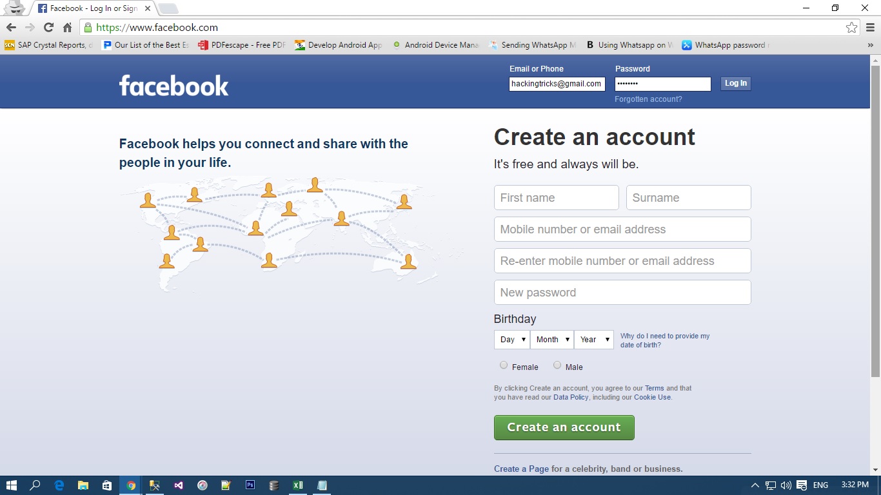Bookmark this page with the star icon
The width and height of the screenshot is (881, 495).
(x=852, y=28)
